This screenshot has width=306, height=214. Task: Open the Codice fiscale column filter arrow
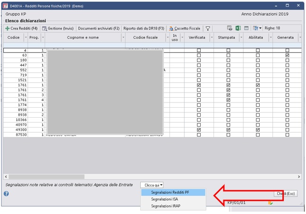(x=167, y=37)
